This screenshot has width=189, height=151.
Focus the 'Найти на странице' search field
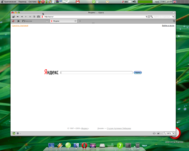click(x=162, y=17)
